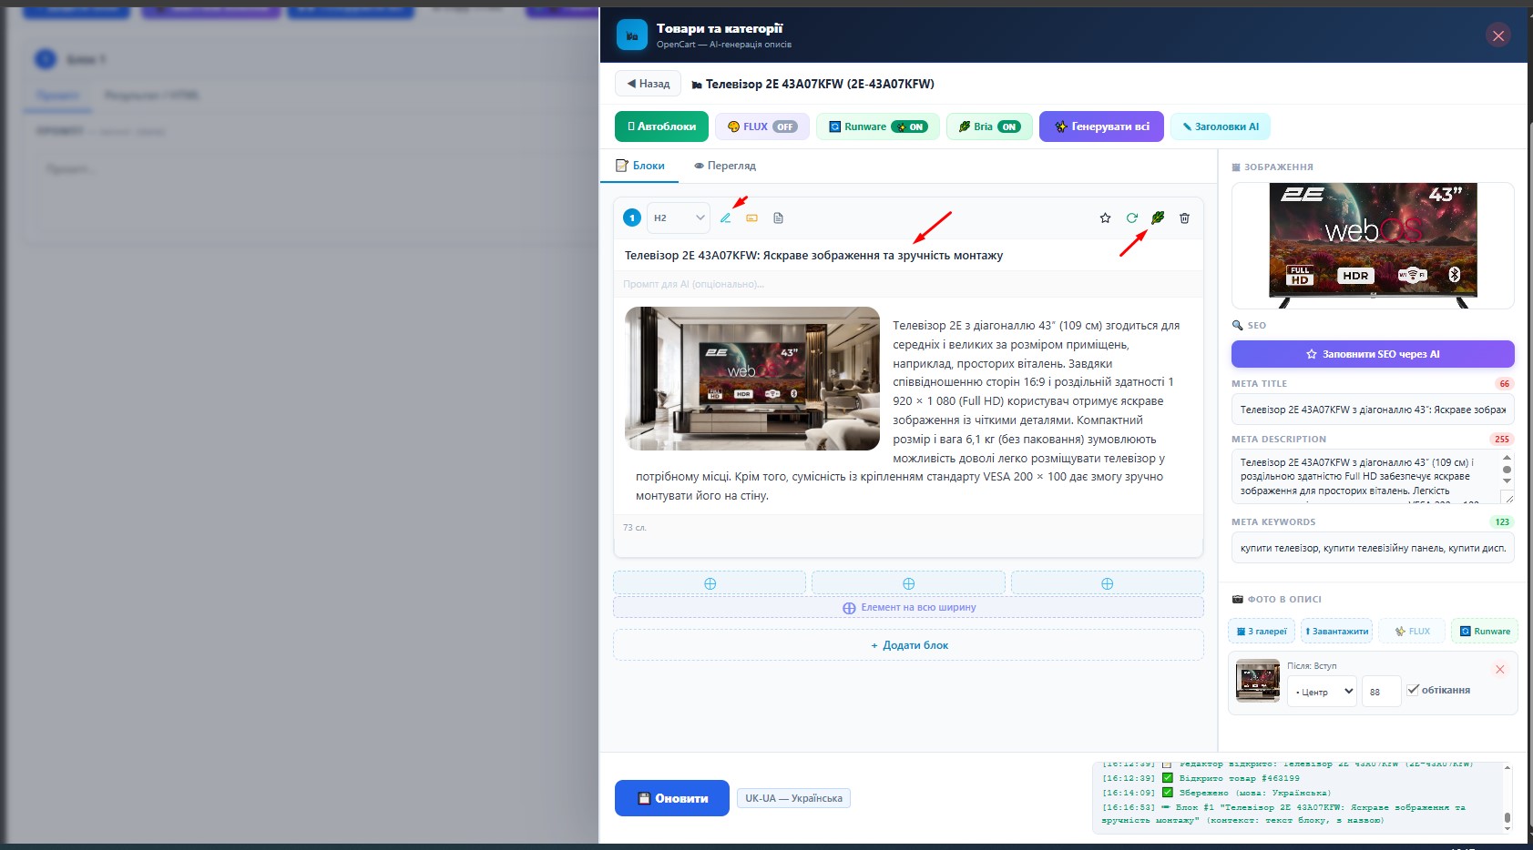Delete block 1 with the trash icon
This screenshot has width=1533, height=850.
click(1184, 218)
